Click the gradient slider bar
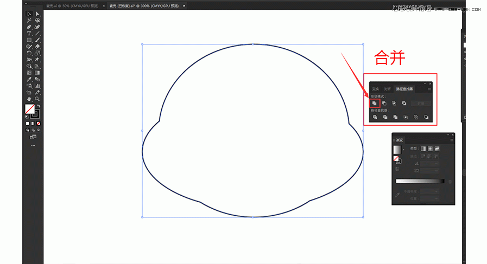 click(x=420, y=181)
